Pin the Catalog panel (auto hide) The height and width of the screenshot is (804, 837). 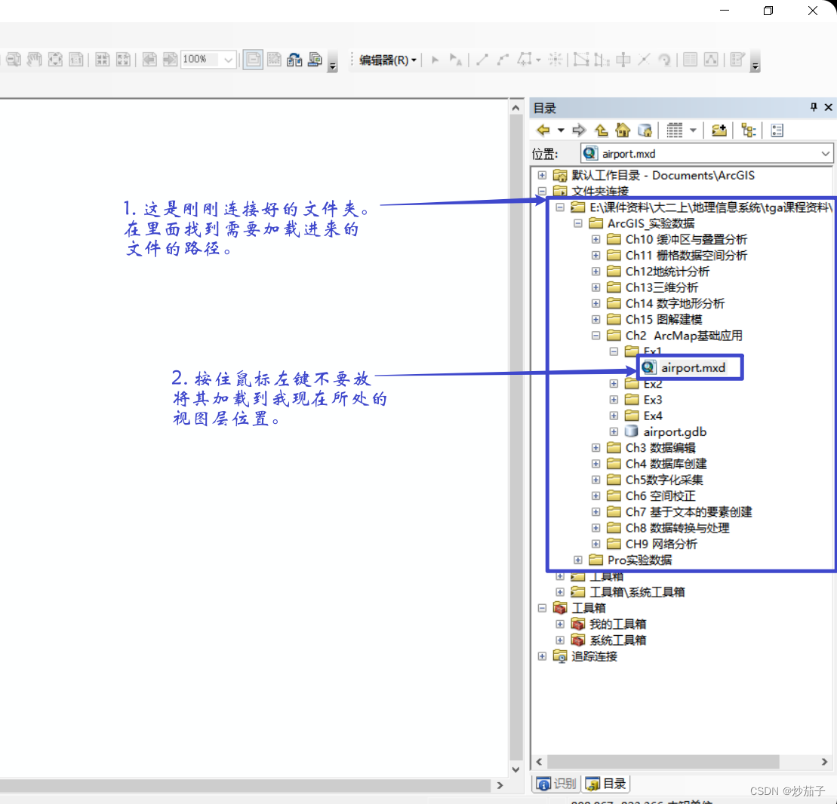(814, 107)
